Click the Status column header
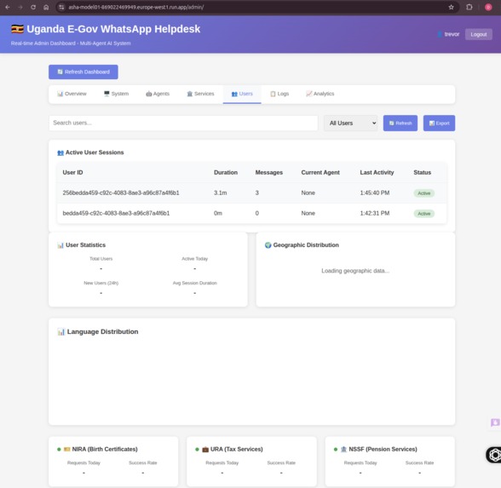The width and height of the screenshot is (501, 488). 423,172
